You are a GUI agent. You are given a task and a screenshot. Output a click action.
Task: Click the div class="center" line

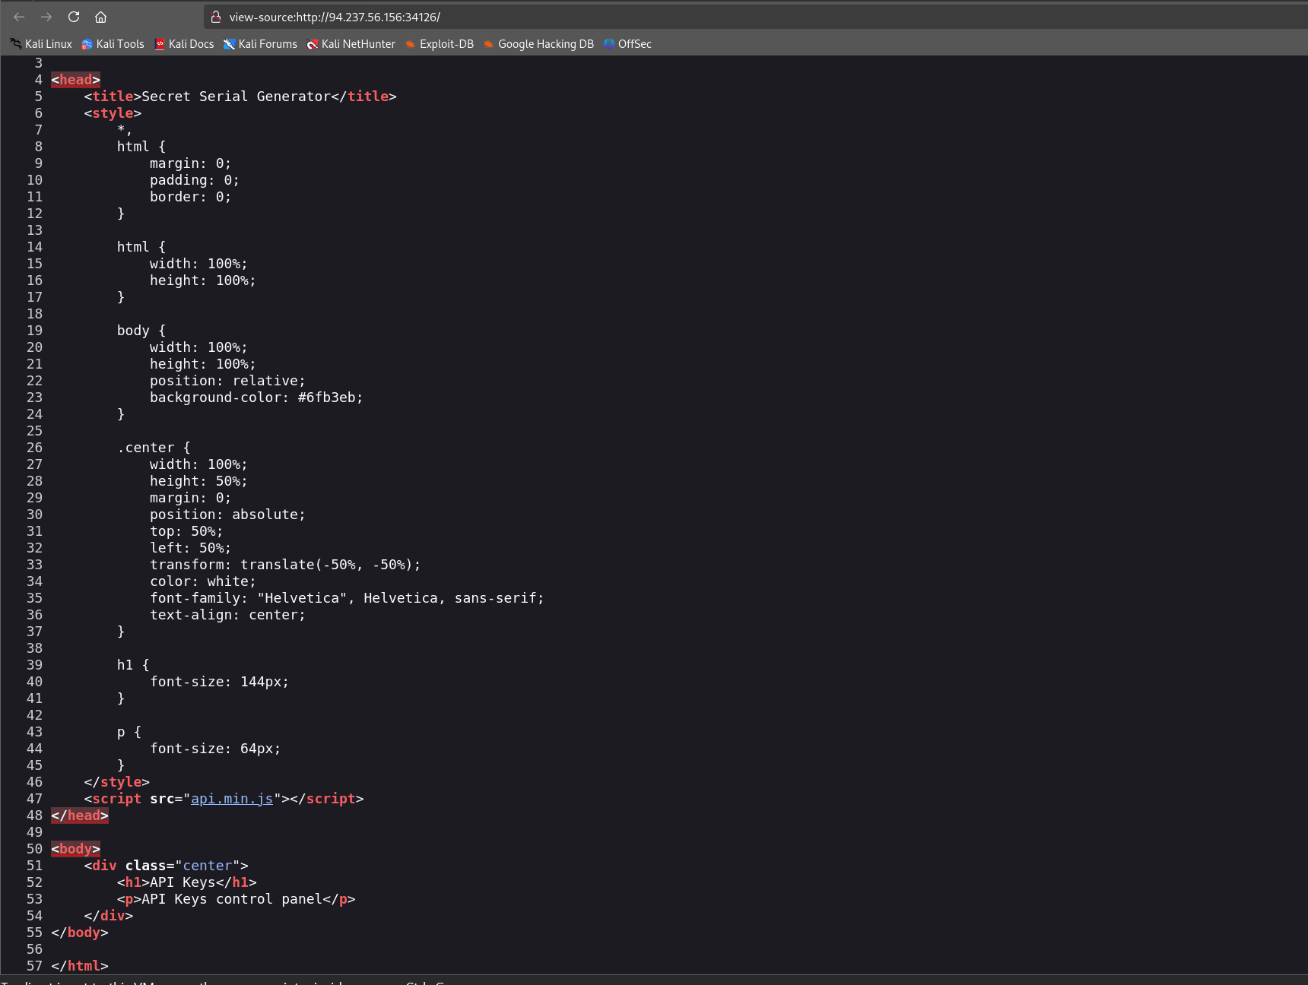(x=167, y=866)
